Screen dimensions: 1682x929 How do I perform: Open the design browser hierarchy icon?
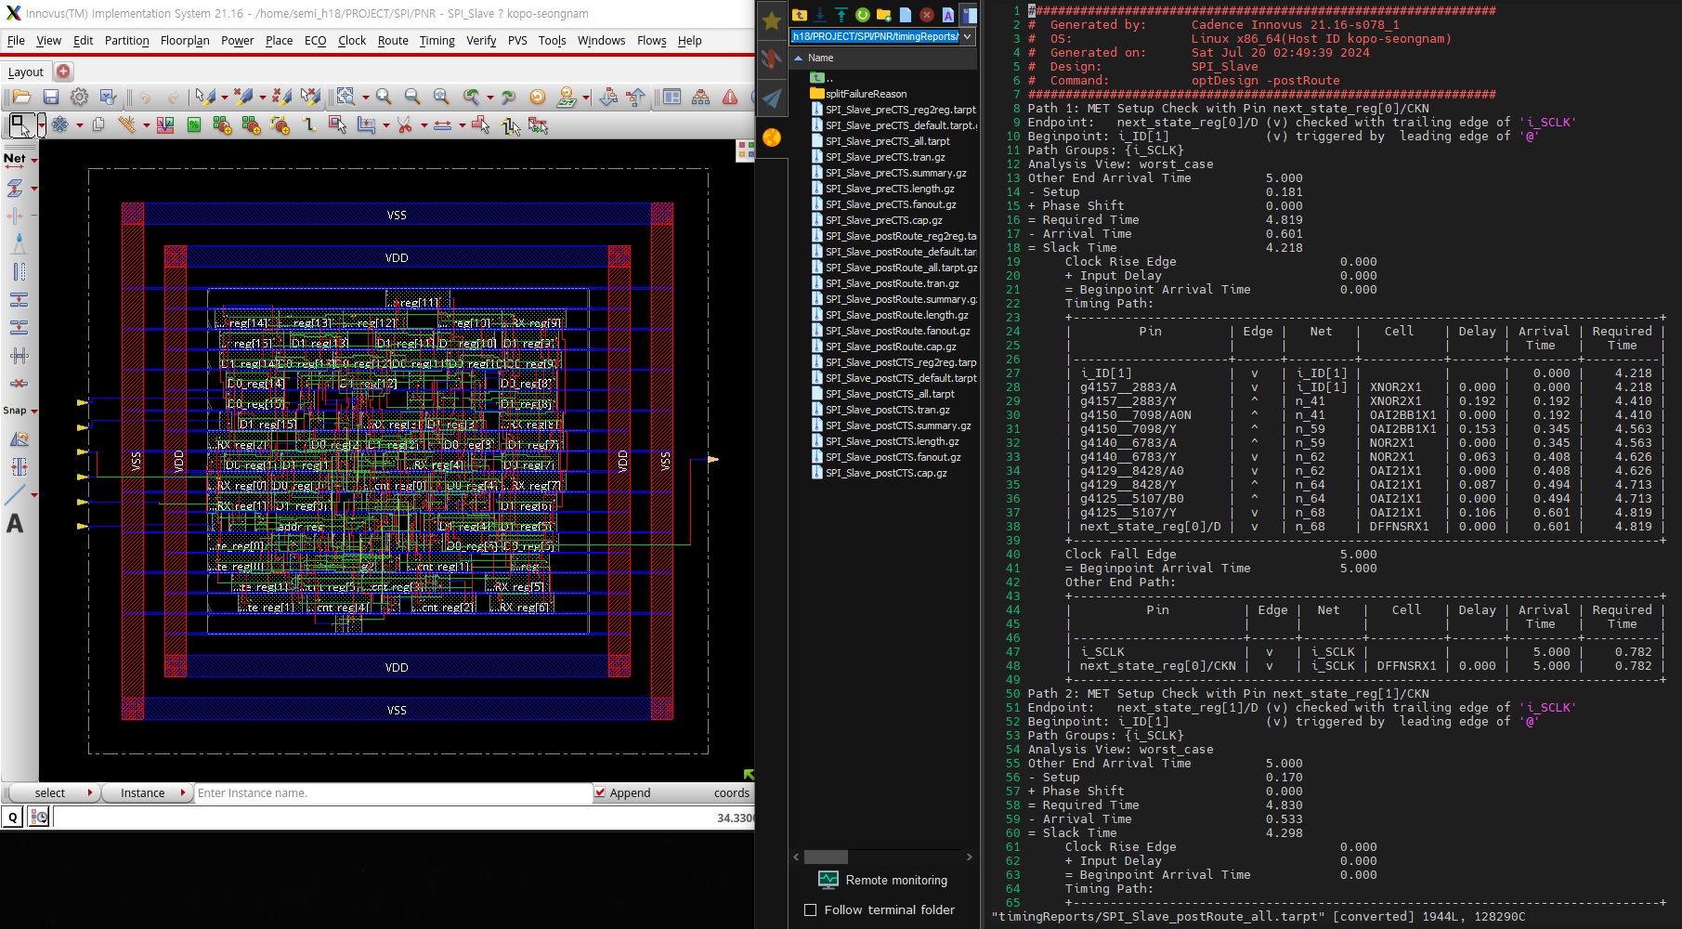click(x=701, y=97)
